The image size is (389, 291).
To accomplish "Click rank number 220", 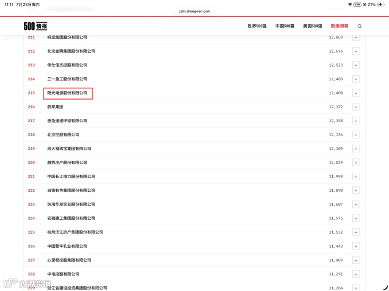I will (x=31, y=162).
